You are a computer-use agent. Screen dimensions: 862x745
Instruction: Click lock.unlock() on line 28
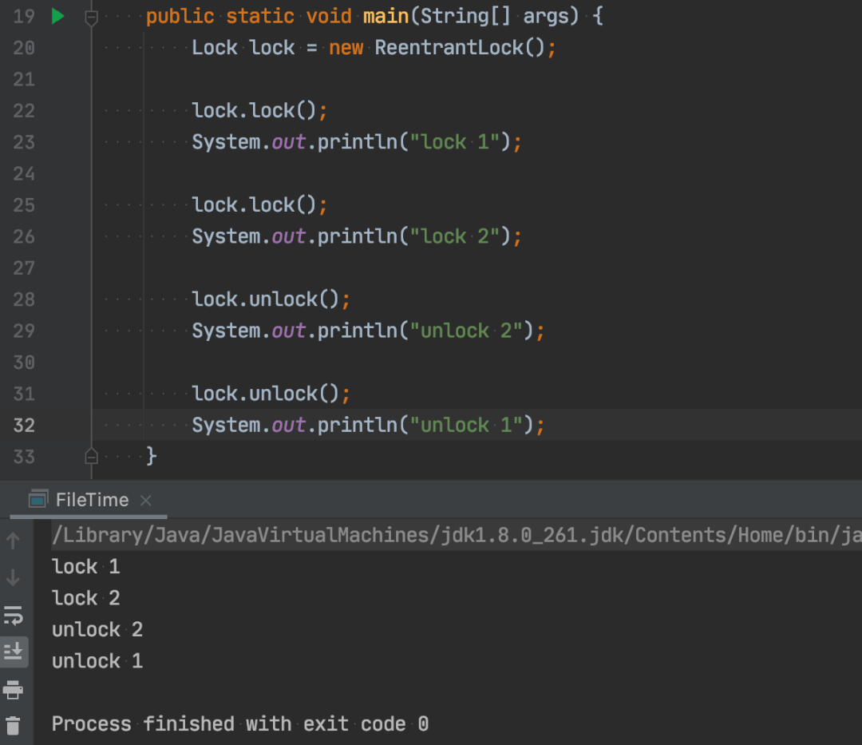pyautogui.click(x=266, y=299)
